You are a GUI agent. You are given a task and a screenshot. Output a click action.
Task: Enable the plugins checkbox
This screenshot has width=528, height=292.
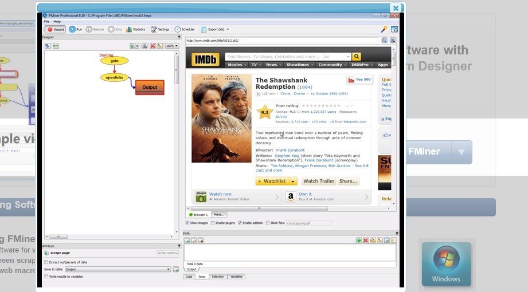click(213, 223)
